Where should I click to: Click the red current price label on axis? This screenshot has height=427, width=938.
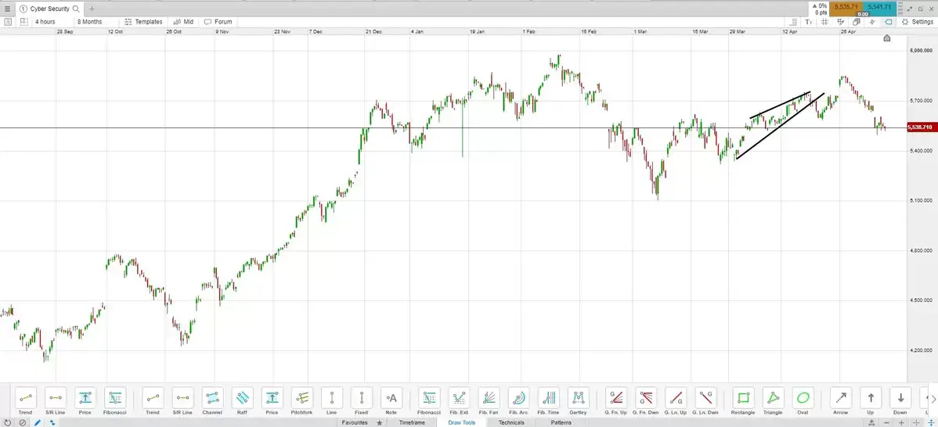tap(920, 127)
